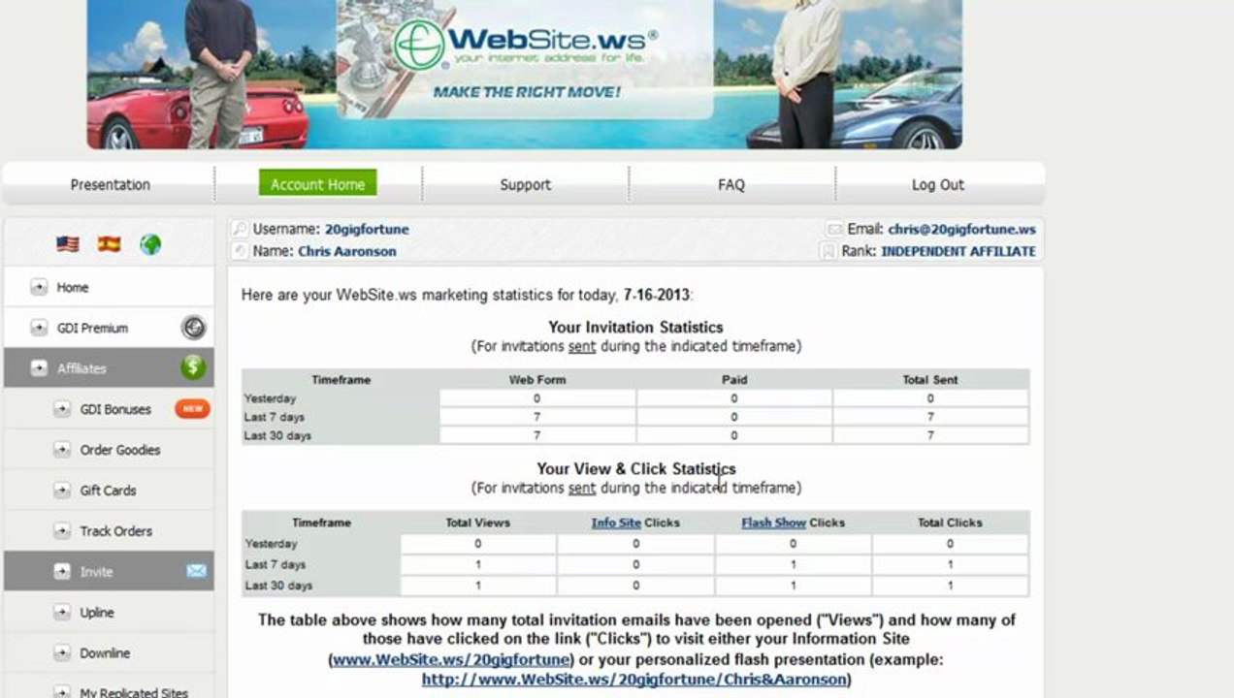The width and height of the screenshot is (1234, 698).
Task: Select the Spanish flag language icon
Action: tap(109, 244)
